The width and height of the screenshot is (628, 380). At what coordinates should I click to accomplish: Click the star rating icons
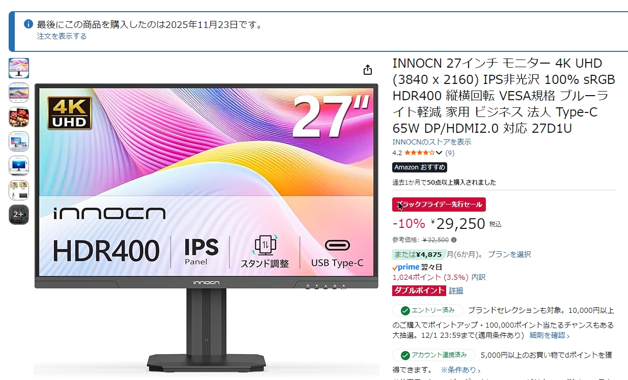[420, 153]
